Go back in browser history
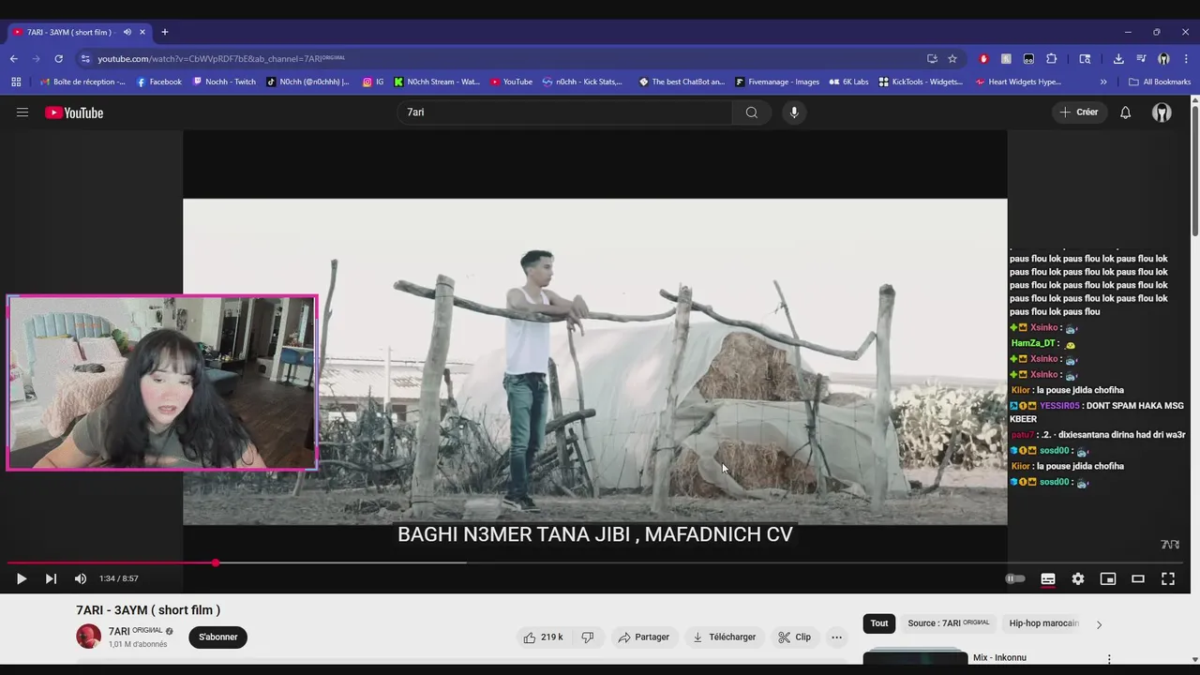1200x675 pixels. 14,58
